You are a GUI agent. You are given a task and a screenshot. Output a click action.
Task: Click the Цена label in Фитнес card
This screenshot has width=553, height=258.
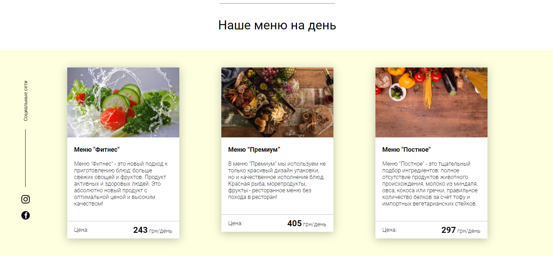81,230
